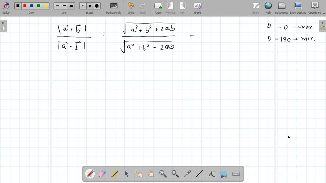This screenshot has width=326, height=183.
Task: Select the laser pointer tool
Action: coord(188,173)
